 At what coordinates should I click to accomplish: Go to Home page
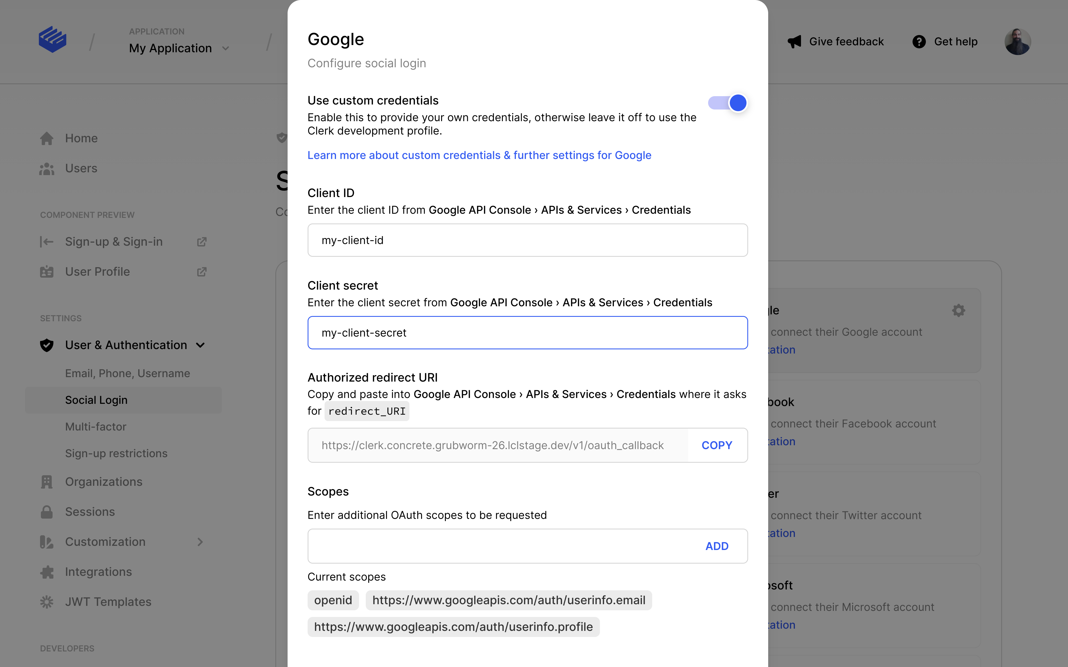pos(82,138)
